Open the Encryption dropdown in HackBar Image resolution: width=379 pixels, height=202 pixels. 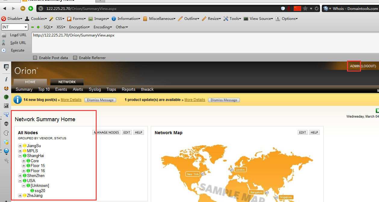79,27
